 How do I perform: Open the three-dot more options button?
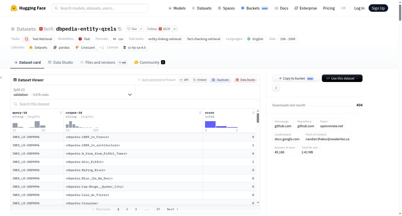276,88
